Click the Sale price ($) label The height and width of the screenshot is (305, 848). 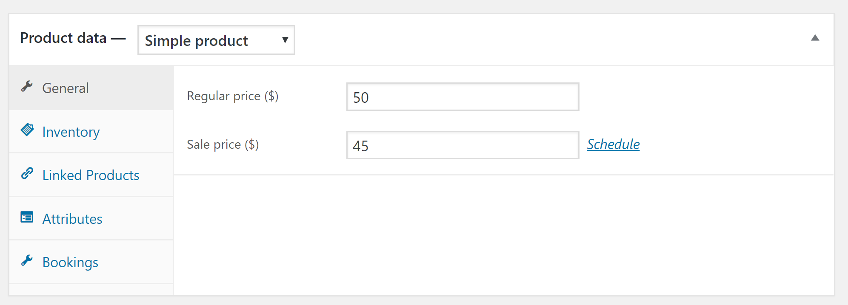tap(223, 144)
